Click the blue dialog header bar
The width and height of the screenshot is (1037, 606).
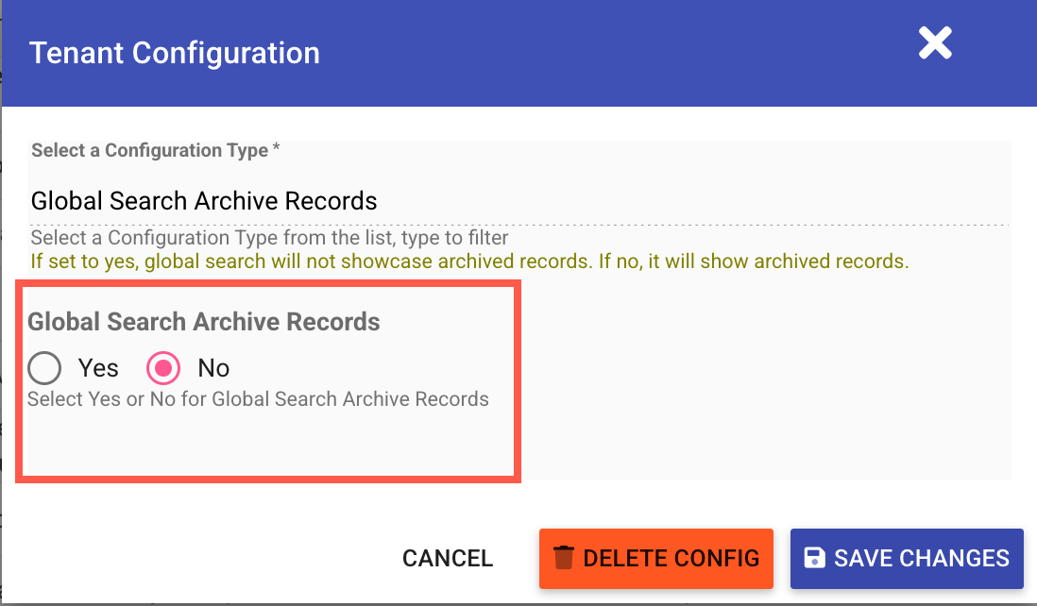[614, 53]
